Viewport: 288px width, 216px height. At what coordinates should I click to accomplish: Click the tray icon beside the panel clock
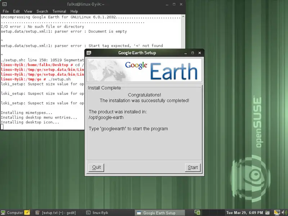coord(267,213)
